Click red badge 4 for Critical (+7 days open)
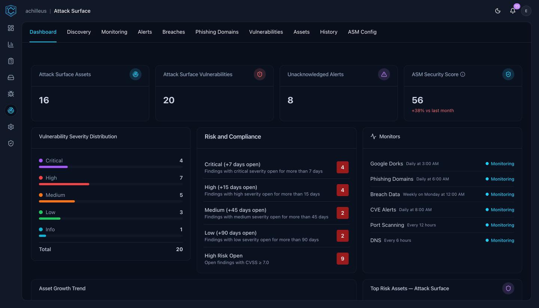The width and height of the screenshot is (539, 308). pyautogui.click(x=342, y=167)
